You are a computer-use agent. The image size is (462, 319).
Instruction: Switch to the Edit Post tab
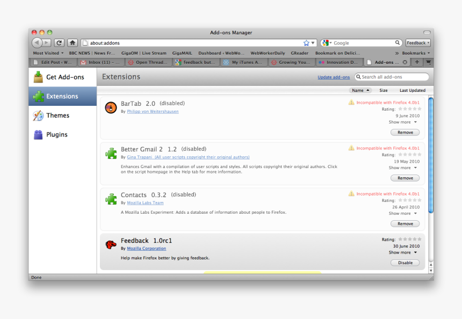click(53, 62)
